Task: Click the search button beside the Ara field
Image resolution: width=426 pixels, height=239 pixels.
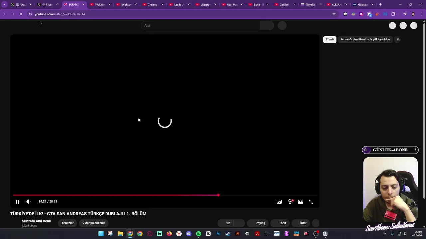Action: (267, 25)
